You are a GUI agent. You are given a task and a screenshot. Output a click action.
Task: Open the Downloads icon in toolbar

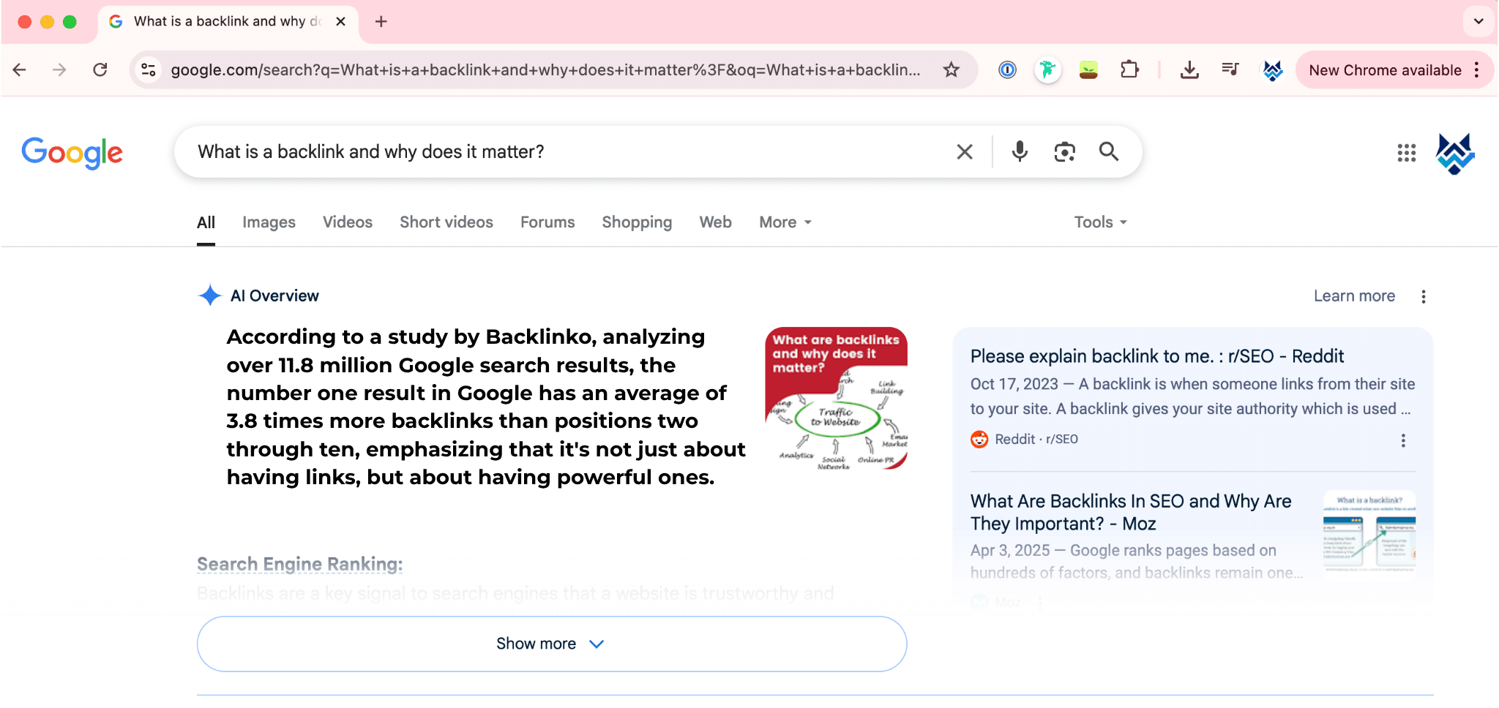pyautogui.click(x=1189, y=69)
